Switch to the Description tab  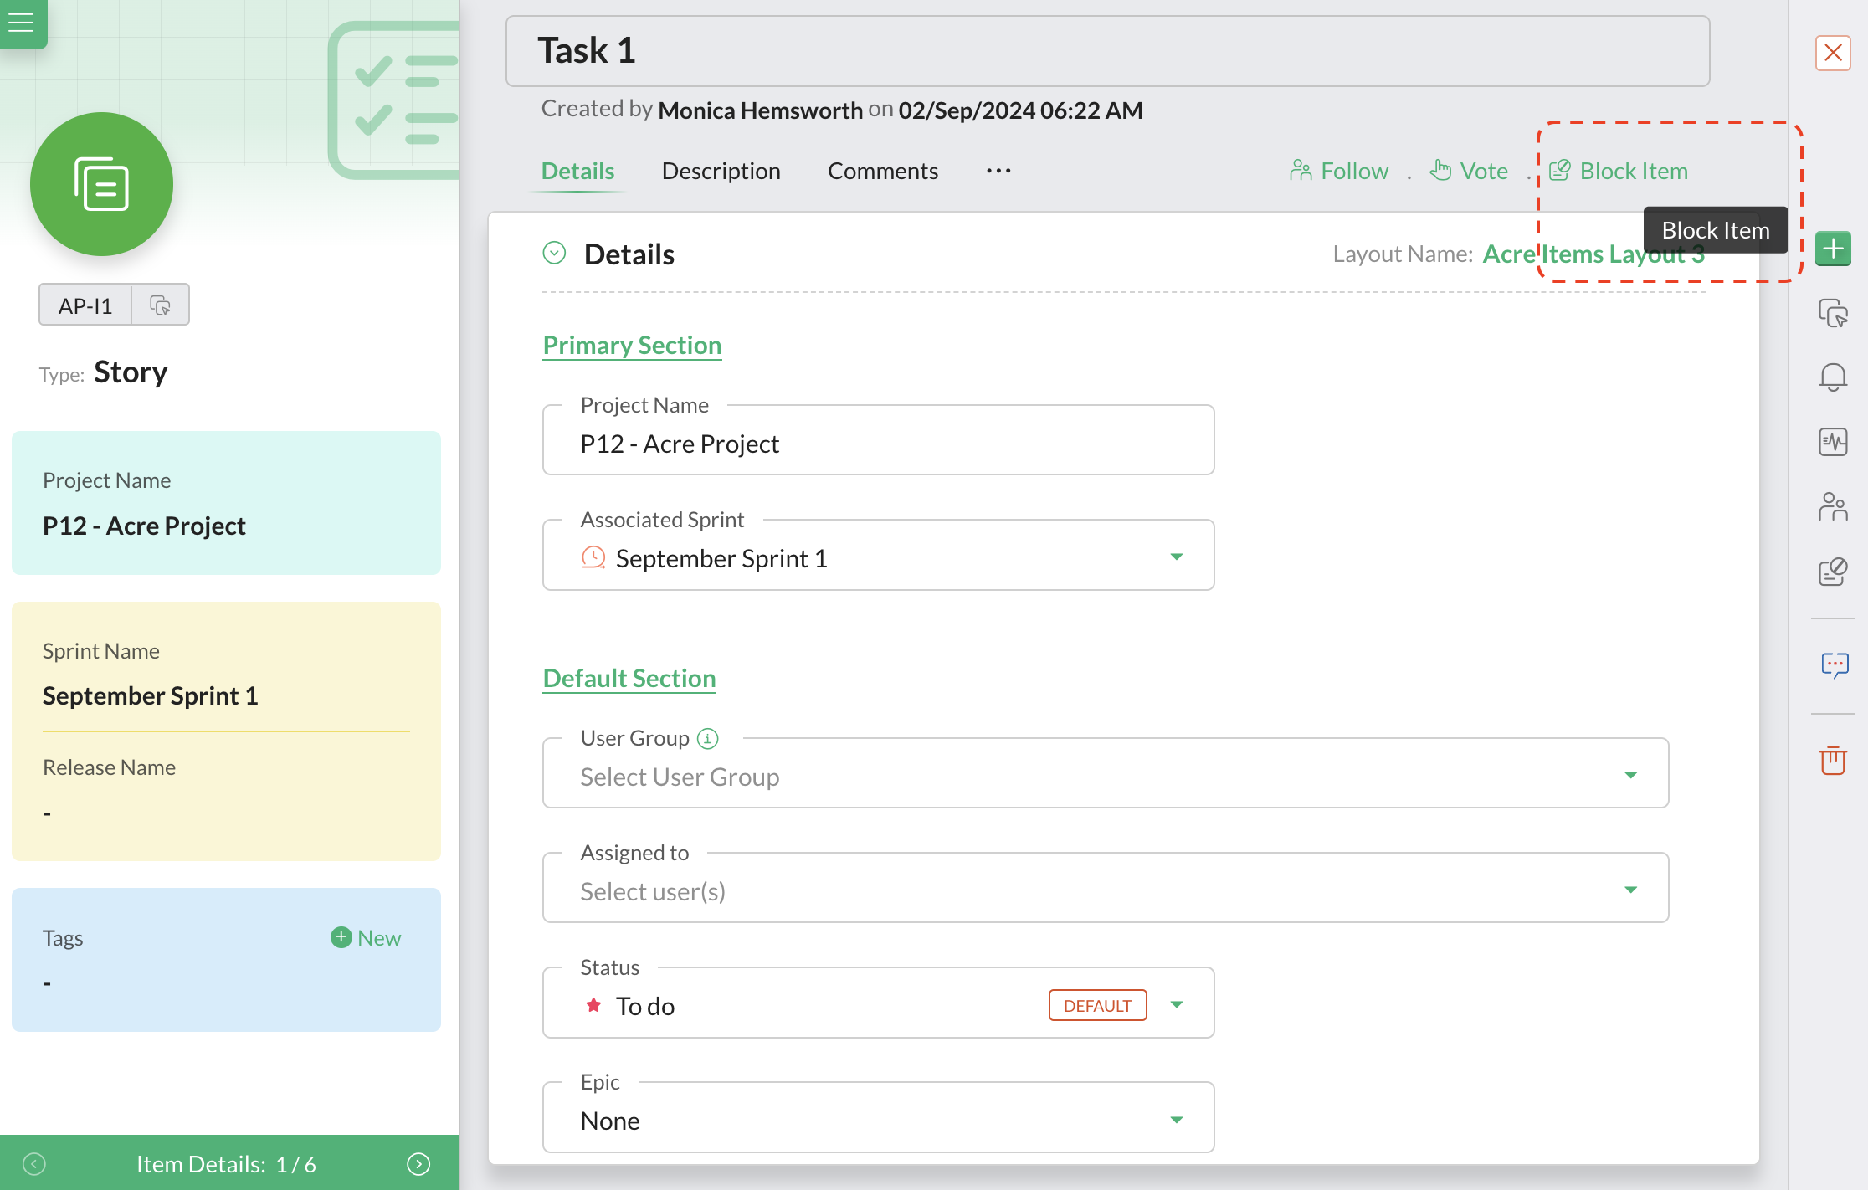721,171
